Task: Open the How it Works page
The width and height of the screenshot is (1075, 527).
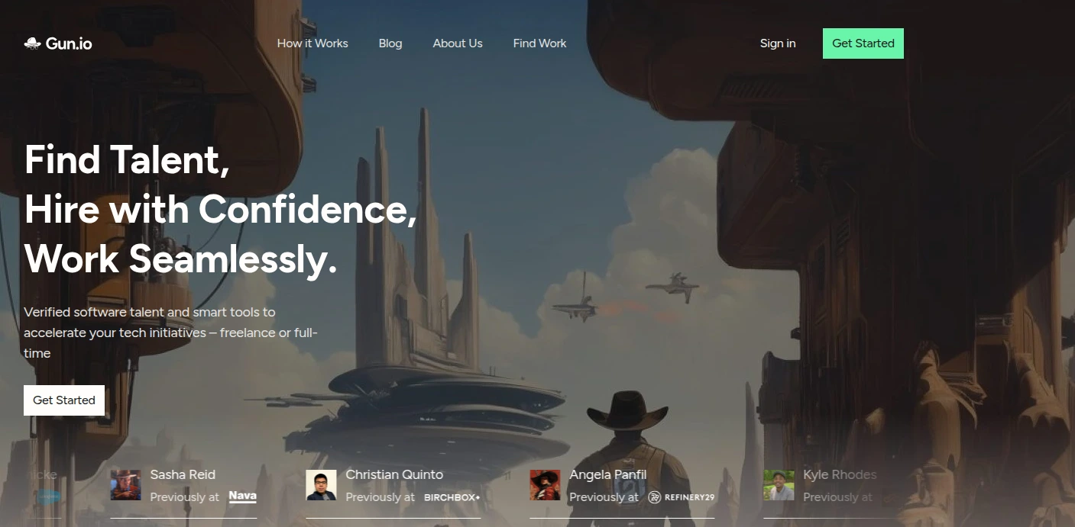Action: point(312,43)
